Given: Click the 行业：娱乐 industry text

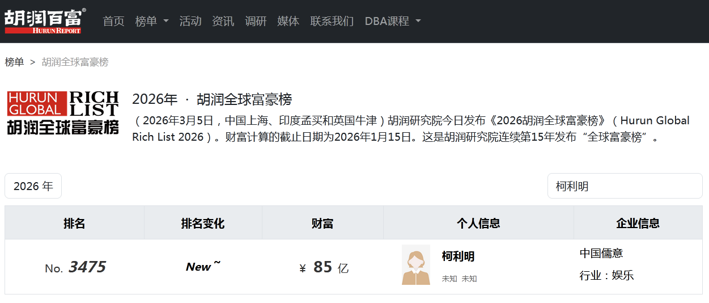Looking at the screenshot, I should [606, 276].
